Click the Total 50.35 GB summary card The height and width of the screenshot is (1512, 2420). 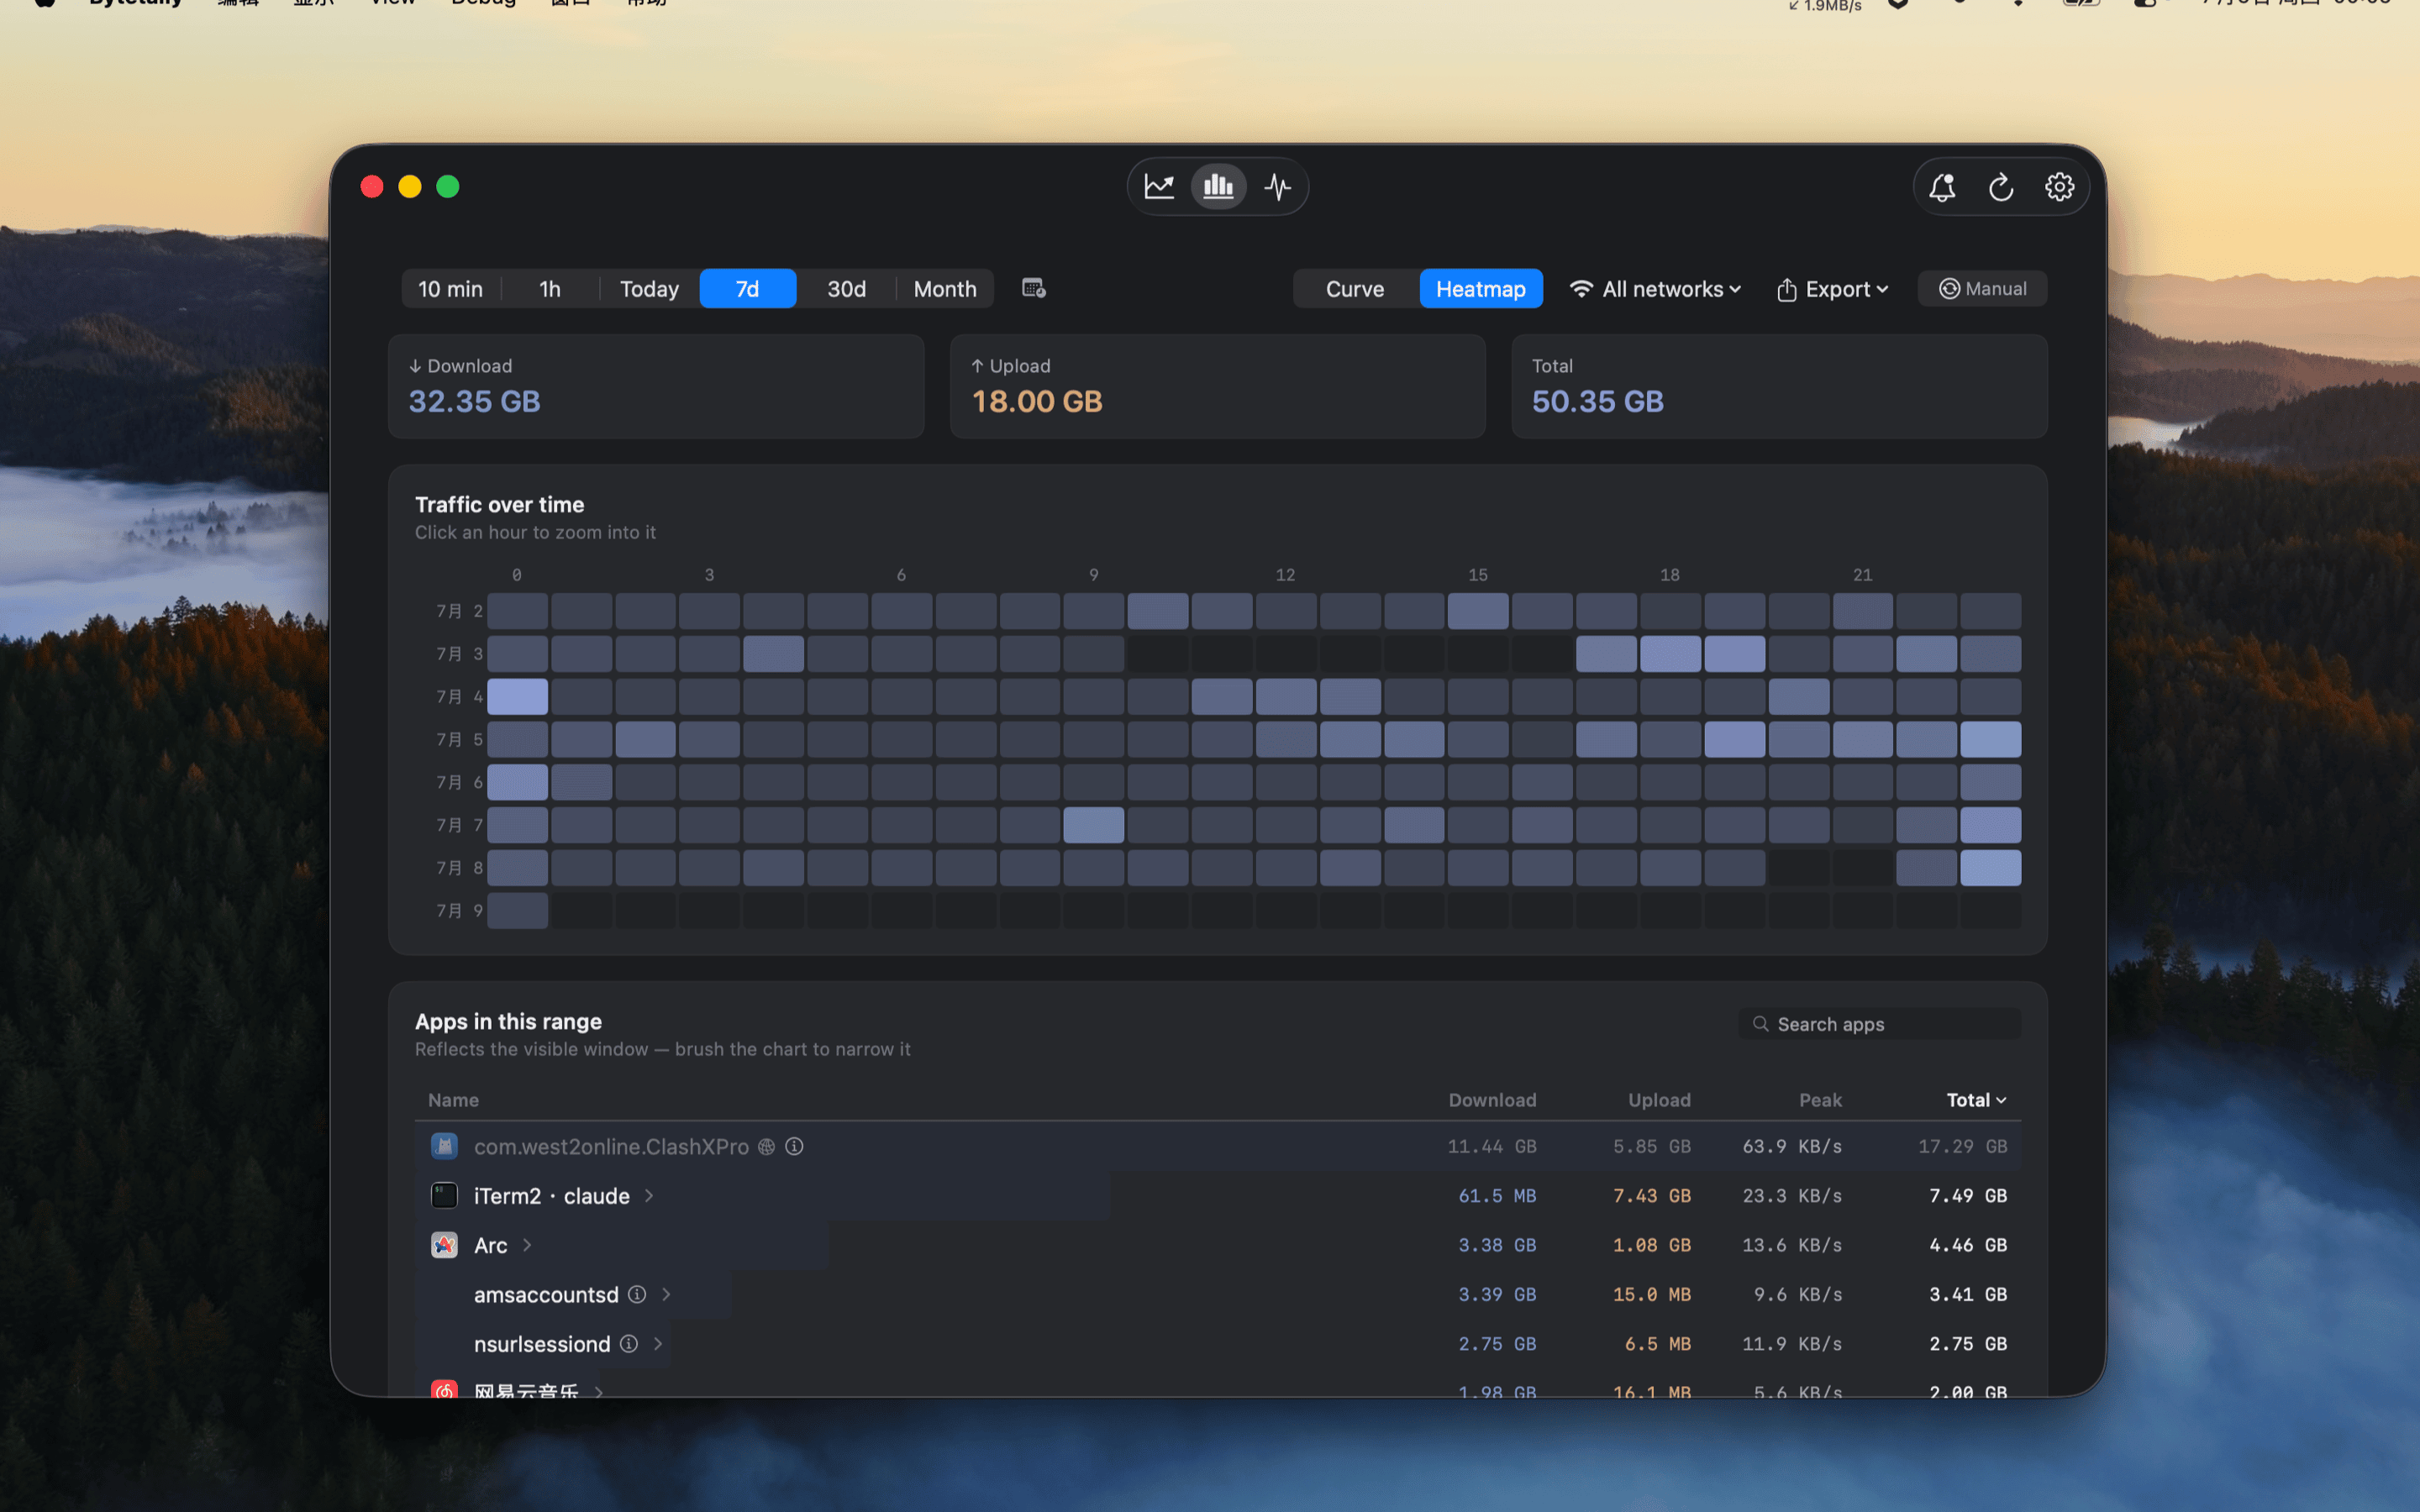pos(1779,386)
